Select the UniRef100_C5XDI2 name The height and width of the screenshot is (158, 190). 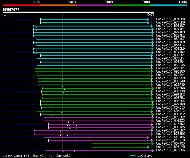pyautogui.click(x=170, y=111)
